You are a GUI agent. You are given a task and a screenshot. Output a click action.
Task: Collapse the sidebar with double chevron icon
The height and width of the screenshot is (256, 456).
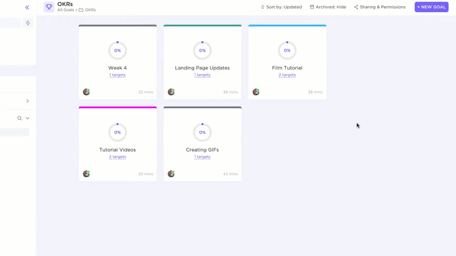click(27, 7)
